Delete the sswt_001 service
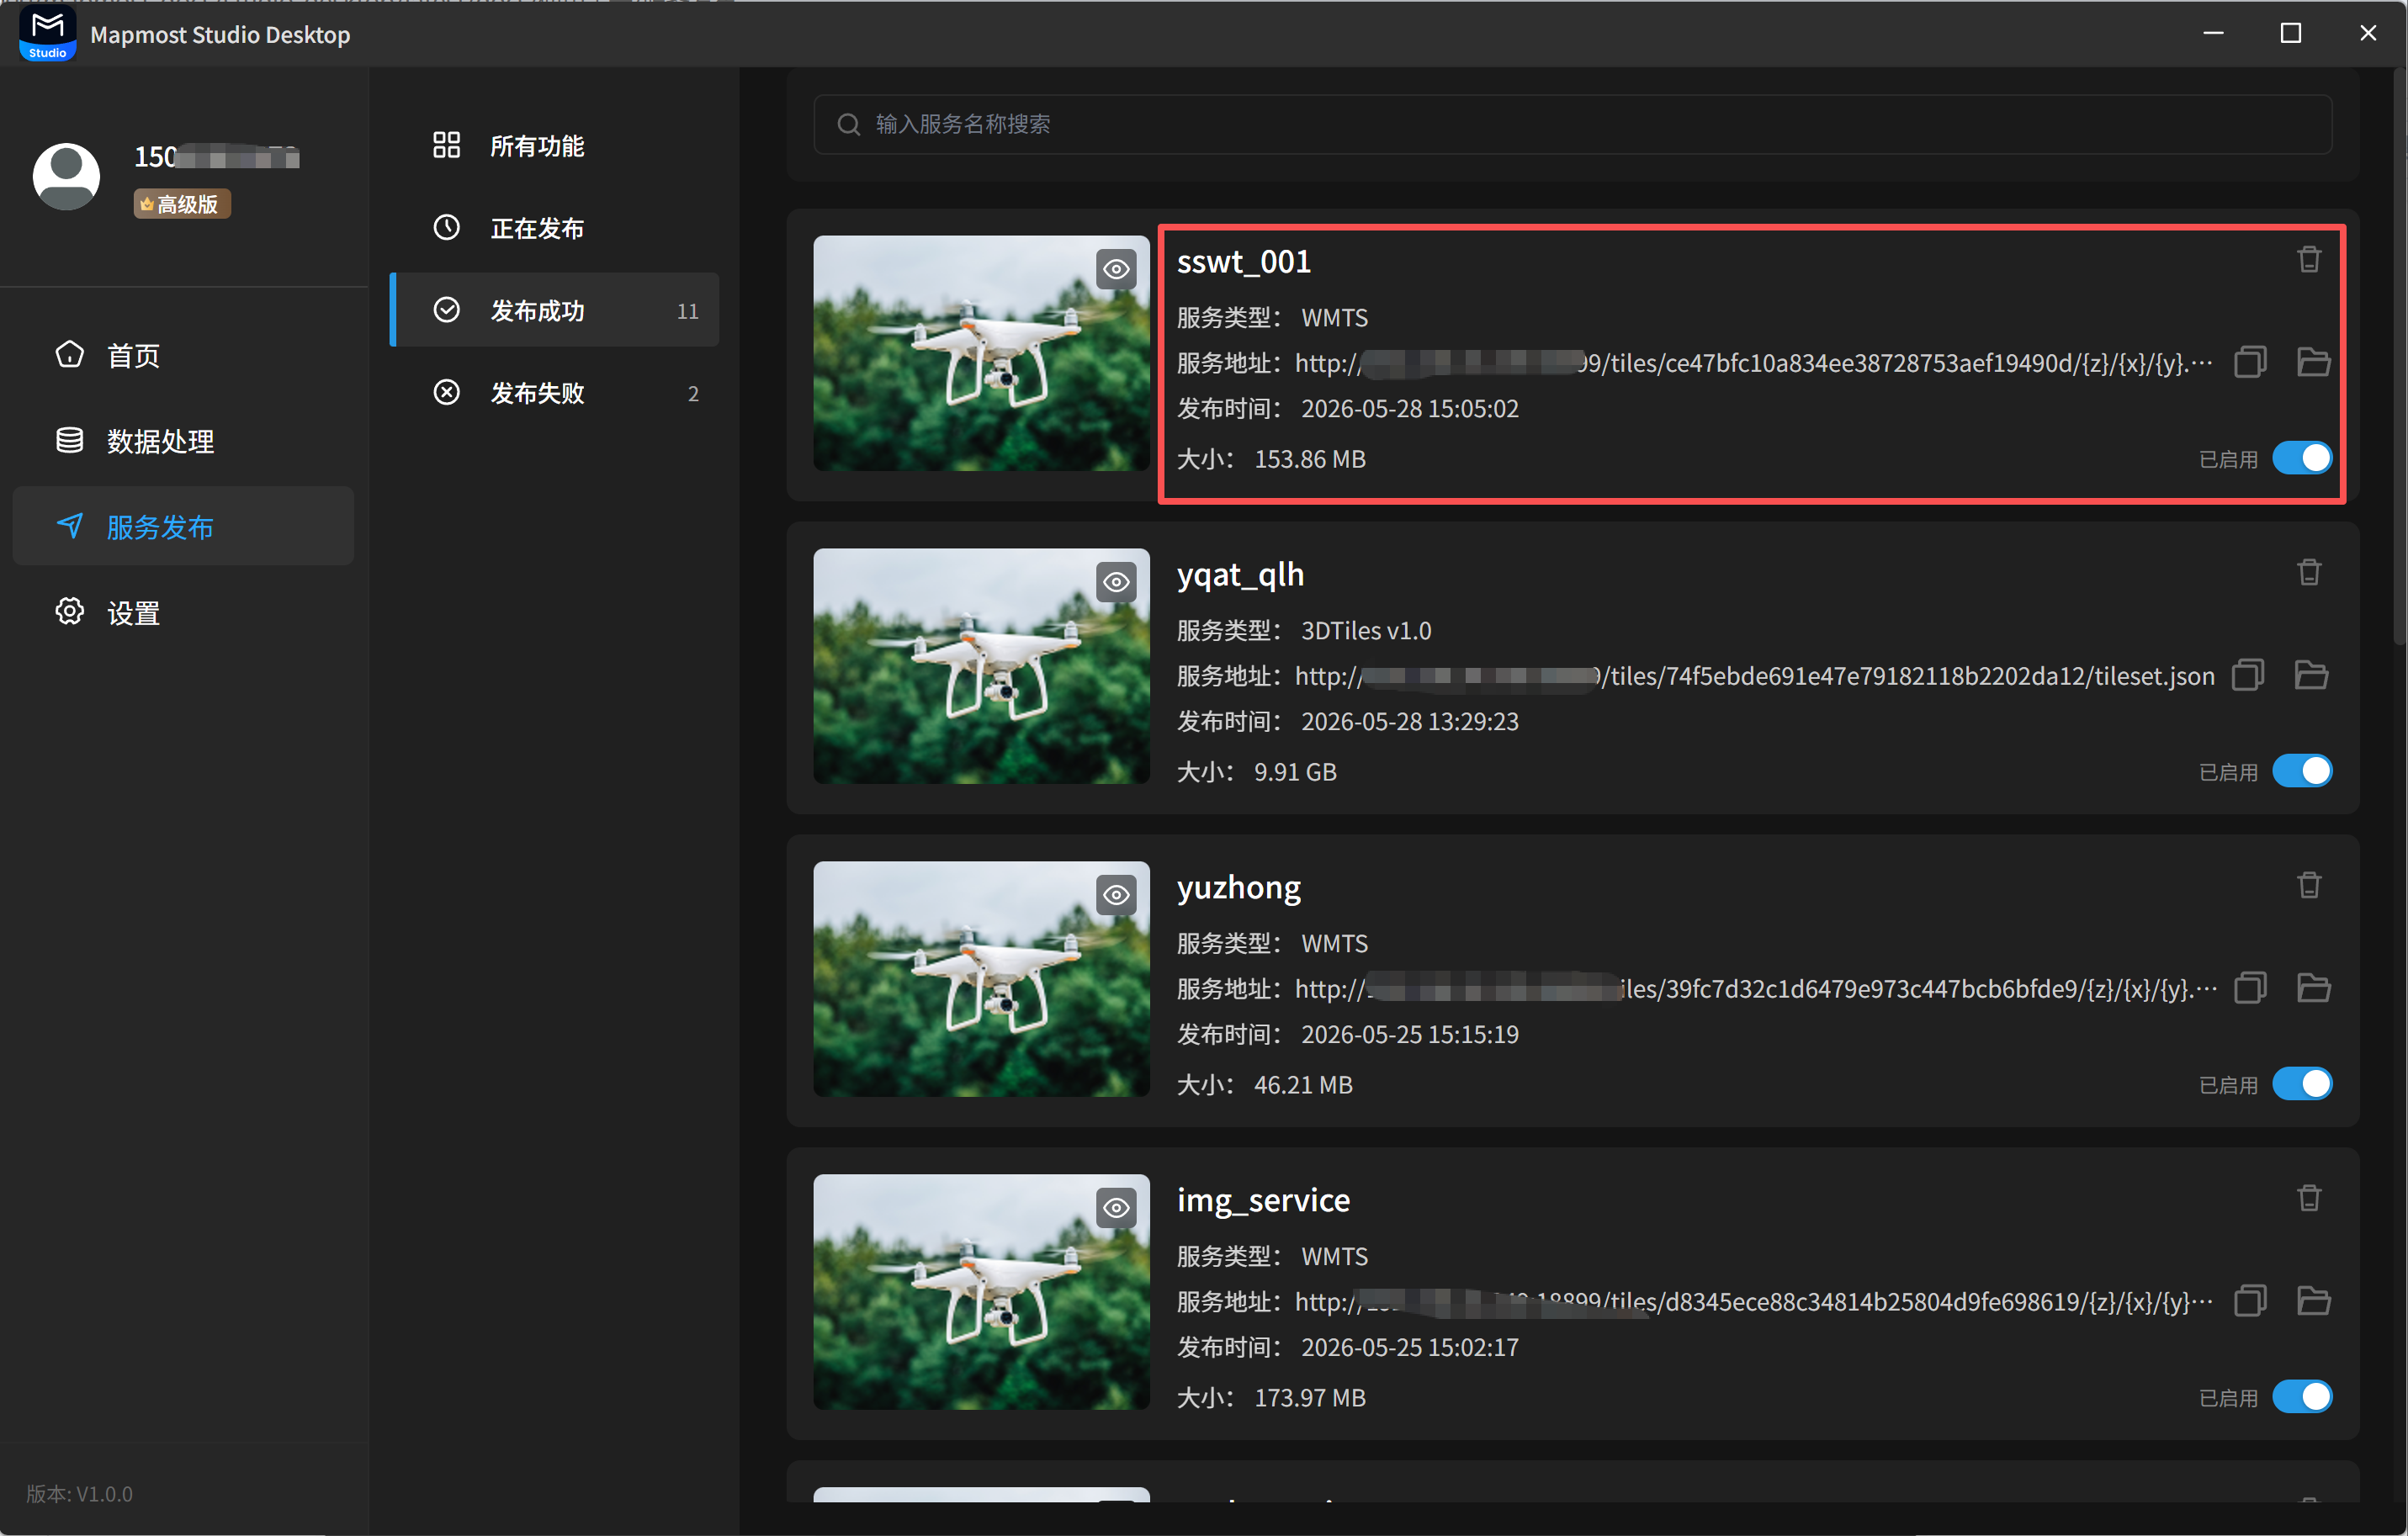This screenshot has width=2408, height=1536. 2309,260
